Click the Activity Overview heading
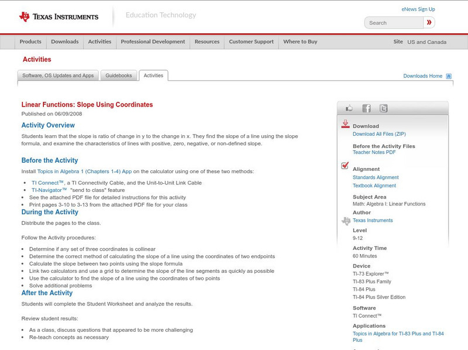This screenshot has width=468, height=350. click(48, 125)
